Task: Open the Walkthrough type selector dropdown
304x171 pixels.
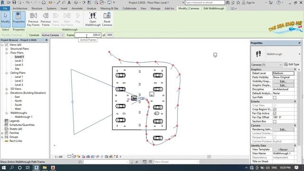Action: coord(299,54)
